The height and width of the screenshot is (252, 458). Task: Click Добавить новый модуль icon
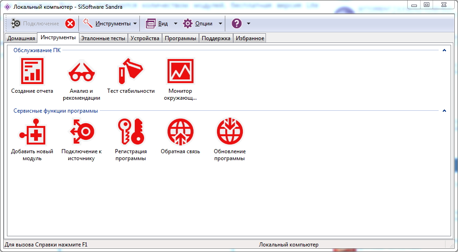pyautogui.click(x=32, y=132)
